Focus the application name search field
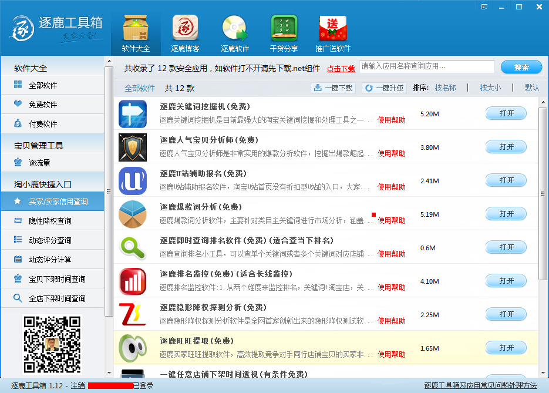549x393 pixels. click(427, 66)
